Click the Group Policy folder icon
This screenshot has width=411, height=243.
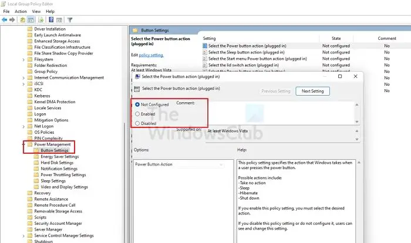pos(30,71)
